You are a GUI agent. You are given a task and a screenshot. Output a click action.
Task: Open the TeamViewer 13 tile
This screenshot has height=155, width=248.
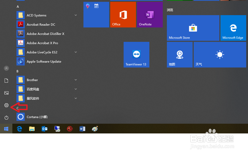(136, 55)
